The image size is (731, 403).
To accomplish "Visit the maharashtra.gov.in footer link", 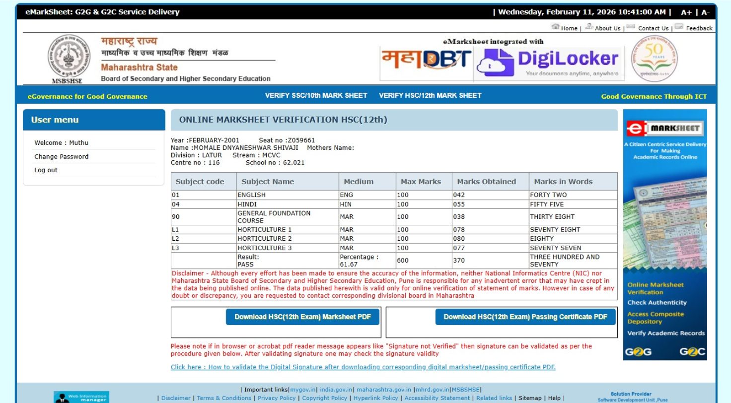I will tap(383, 390).
